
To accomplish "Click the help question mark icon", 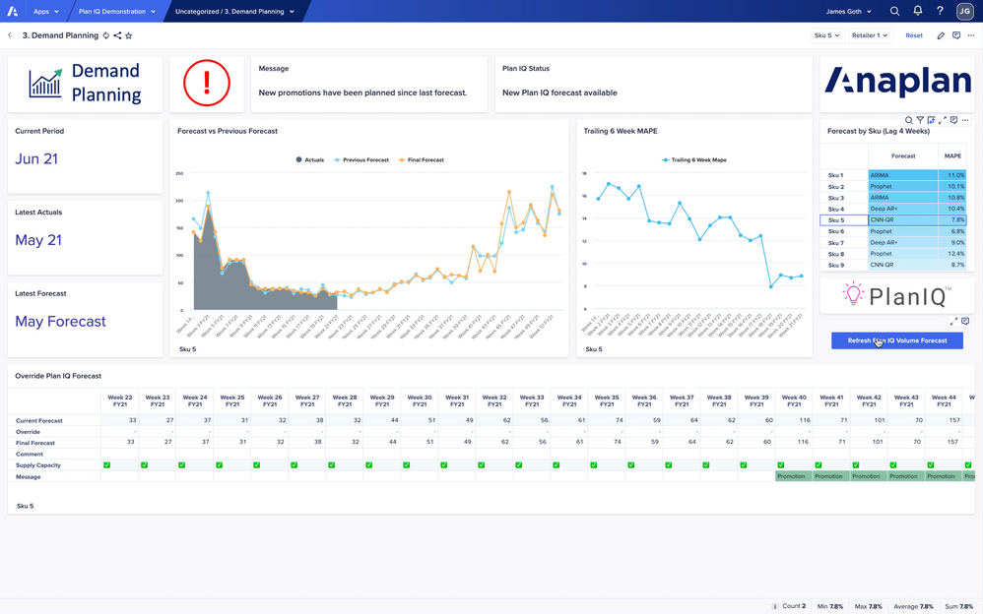I will click(940, 12).
